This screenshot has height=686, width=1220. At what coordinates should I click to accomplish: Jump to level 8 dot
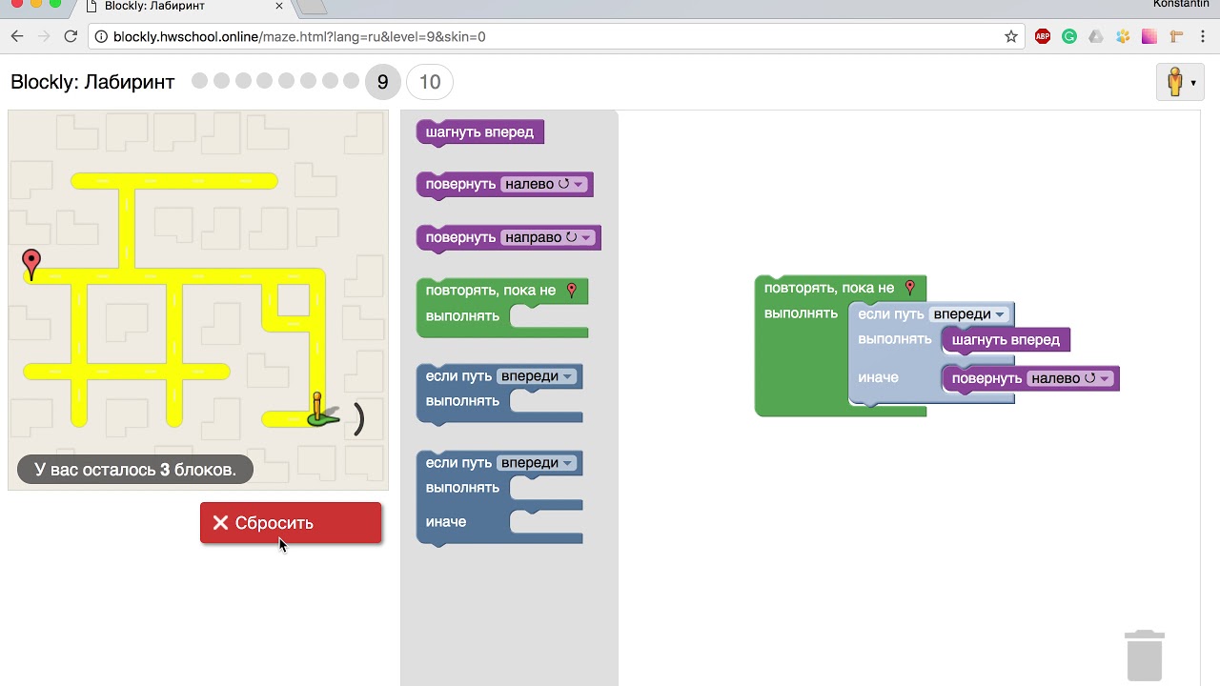[351, 81]
